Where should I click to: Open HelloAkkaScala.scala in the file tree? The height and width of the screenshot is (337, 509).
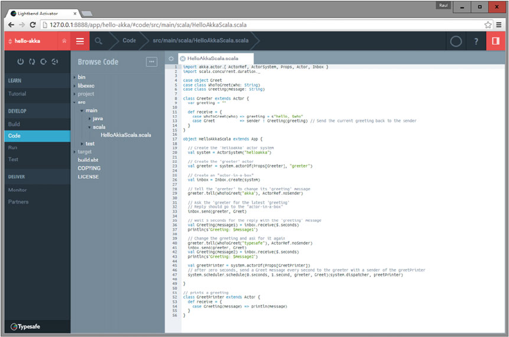pyautogui.click(x=126, y=135)
